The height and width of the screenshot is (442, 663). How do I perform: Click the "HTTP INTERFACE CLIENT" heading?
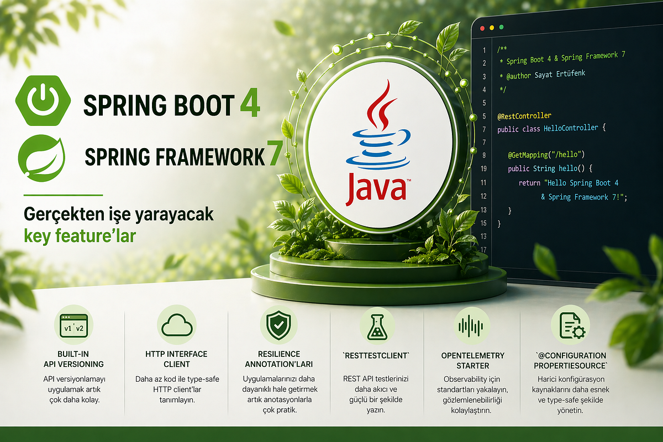coord(176,360)
